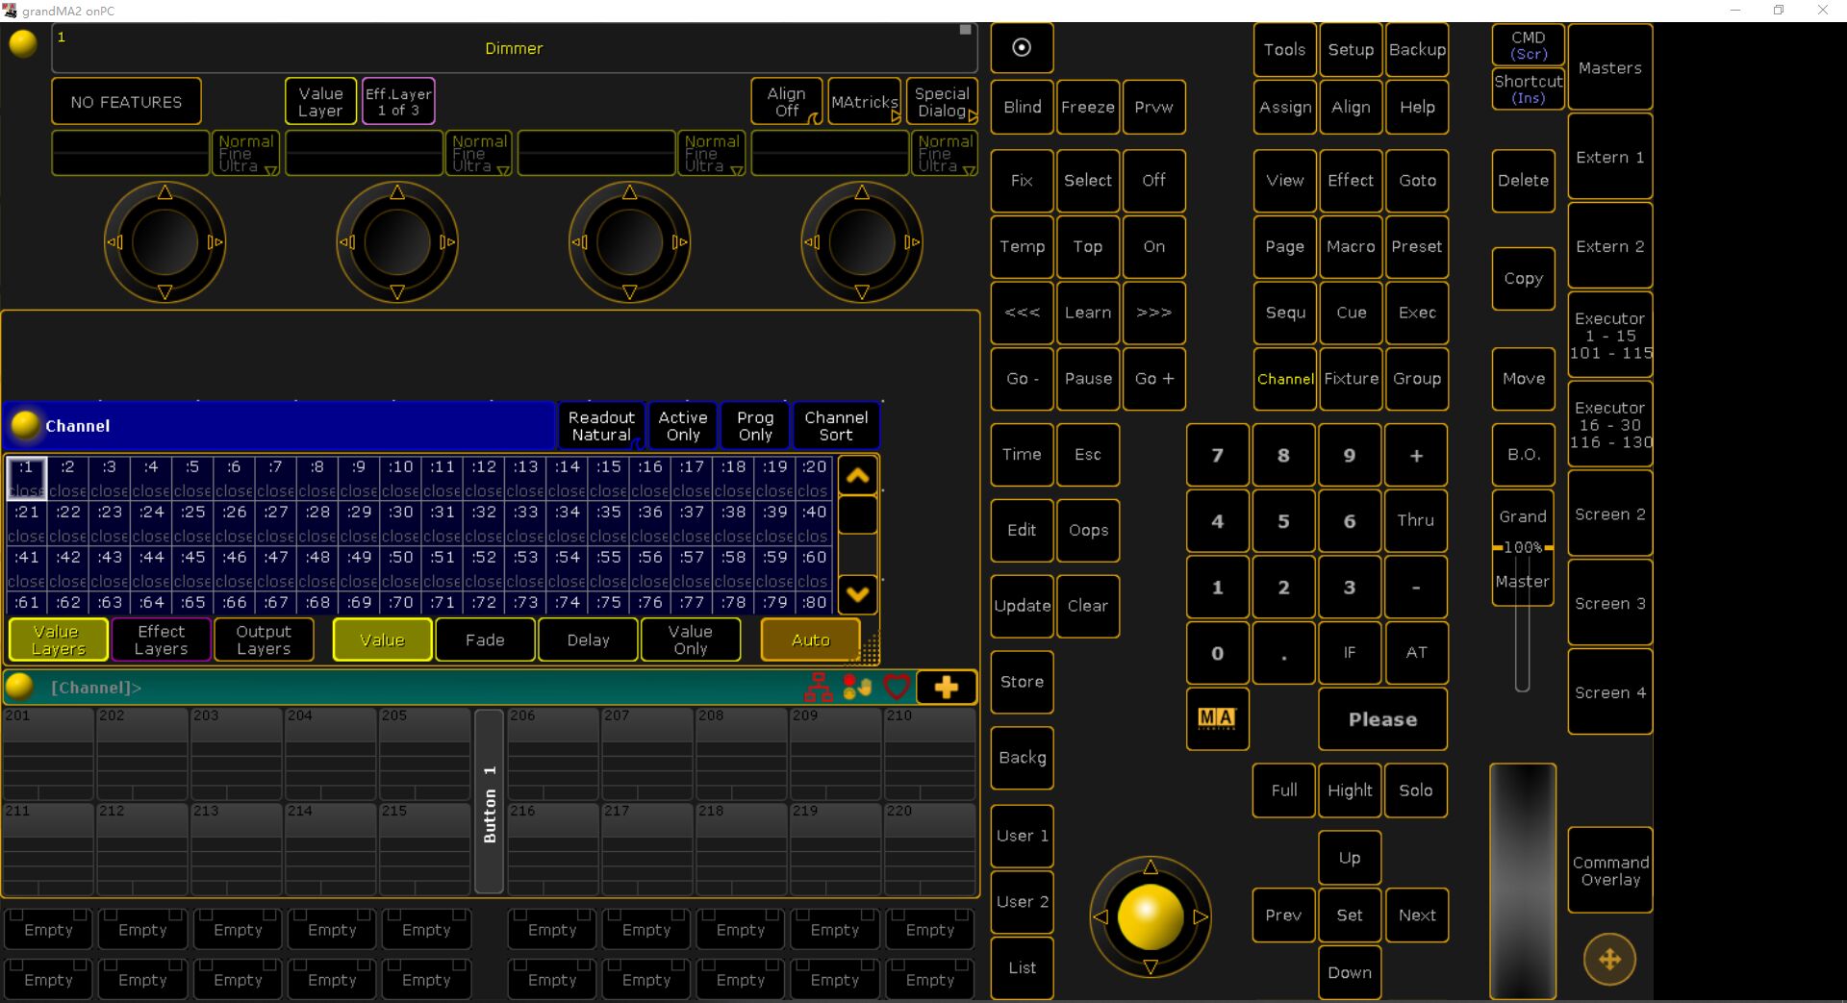Select the Fade layer
The width and height of the screenshot is (1847, 1003).
485,639
